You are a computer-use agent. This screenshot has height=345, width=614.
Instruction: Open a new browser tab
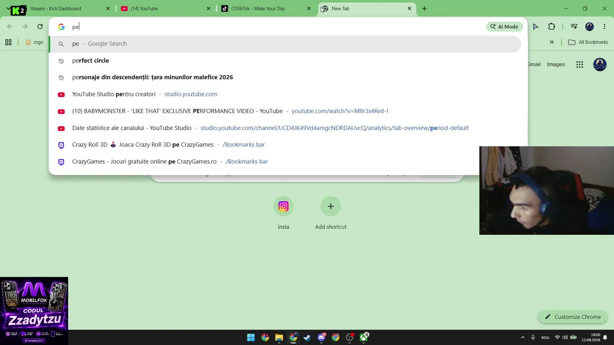point(425,9)
